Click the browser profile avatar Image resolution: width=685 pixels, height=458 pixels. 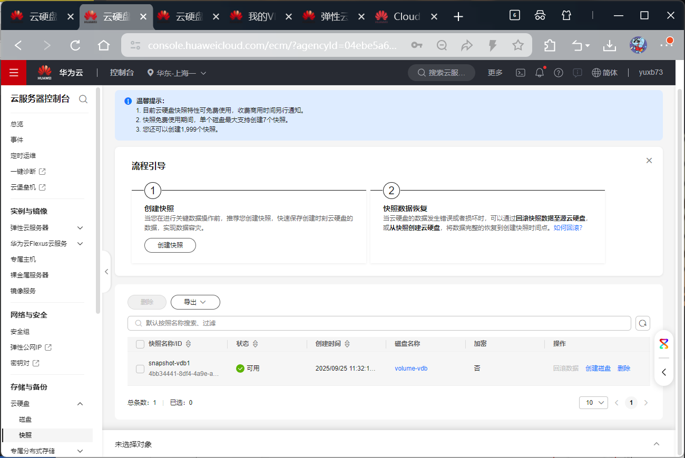pyautogui.click(x=638, y=45)
